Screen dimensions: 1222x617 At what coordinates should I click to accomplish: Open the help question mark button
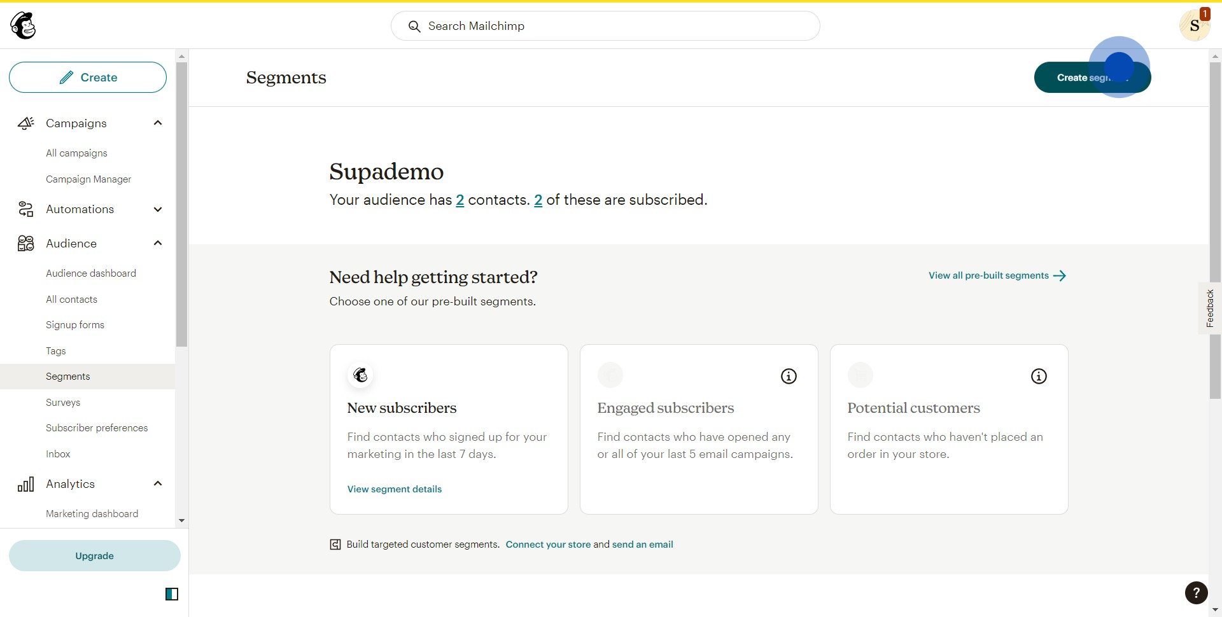[1196, 593]
